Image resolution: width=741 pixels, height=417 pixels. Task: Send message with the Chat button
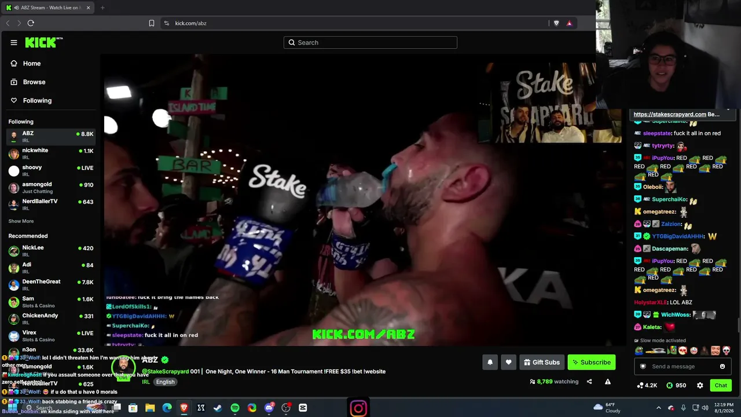click(721, 385)
